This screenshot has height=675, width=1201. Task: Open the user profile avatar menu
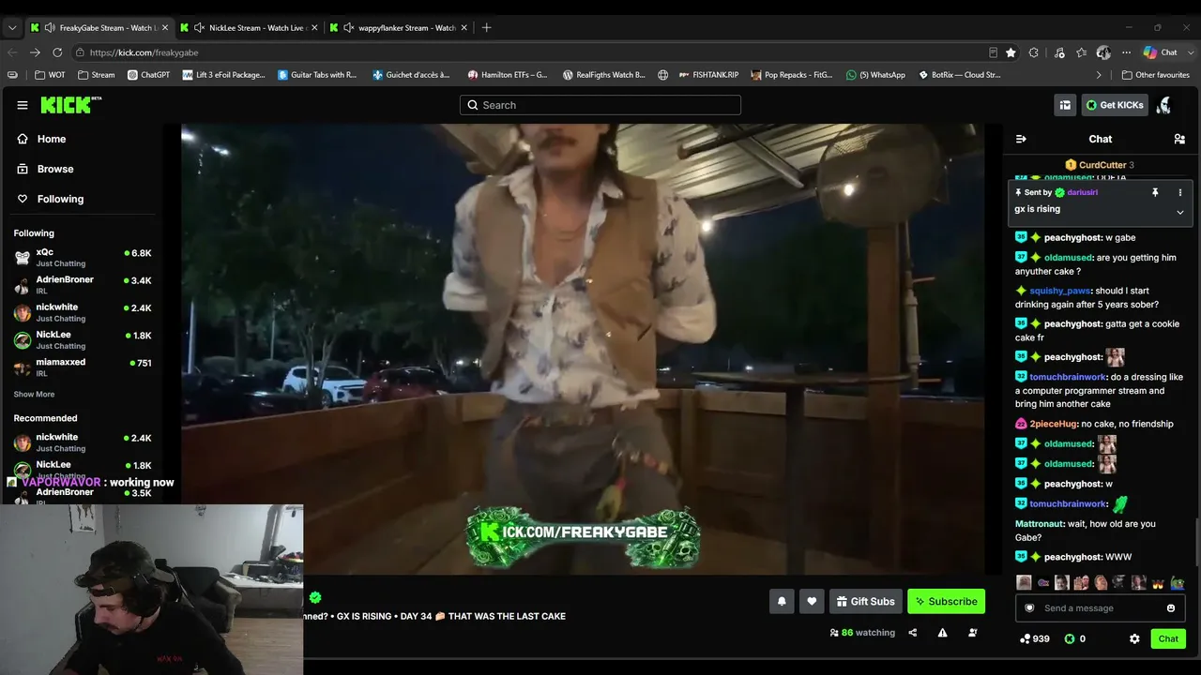[x=1163, y=105]
